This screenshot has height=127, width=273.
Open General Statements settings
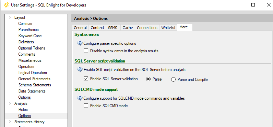pos(34,79)
